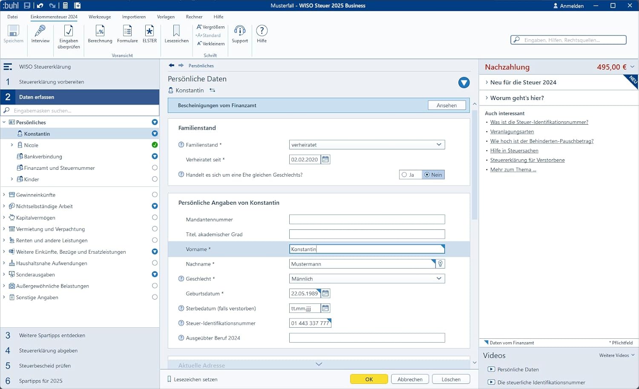Switch to Einkommensteuer 2024 tab
The image size is (639, 389).
(54, 17)
